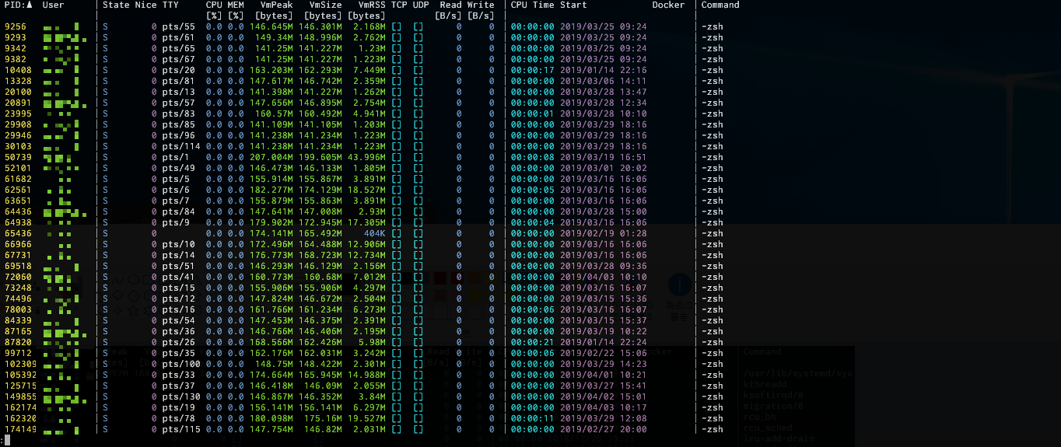1061x447 pixels.
Task: Select the process with PID 65436
Action: [18, 233]
